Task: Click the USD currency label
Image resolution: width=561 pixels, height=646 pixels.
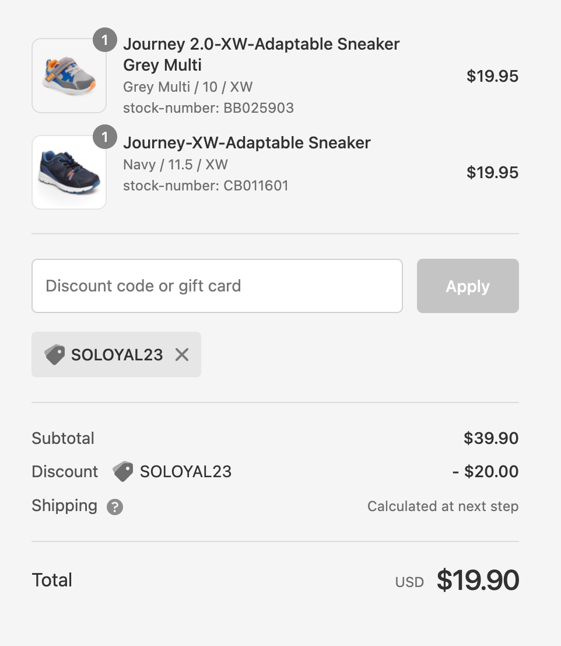Action: point(409,582)
